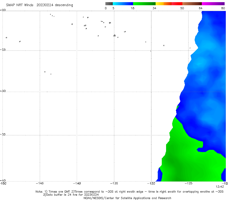Screen dimensions: 228x200
Task: Click the gray 0-5 segment of color bar
Action: pos(109,4)
